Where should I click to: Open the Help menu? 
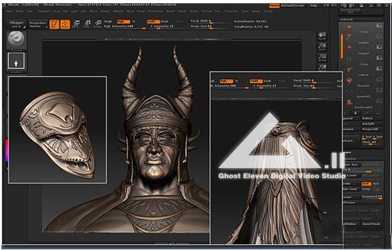coord(313,5)
